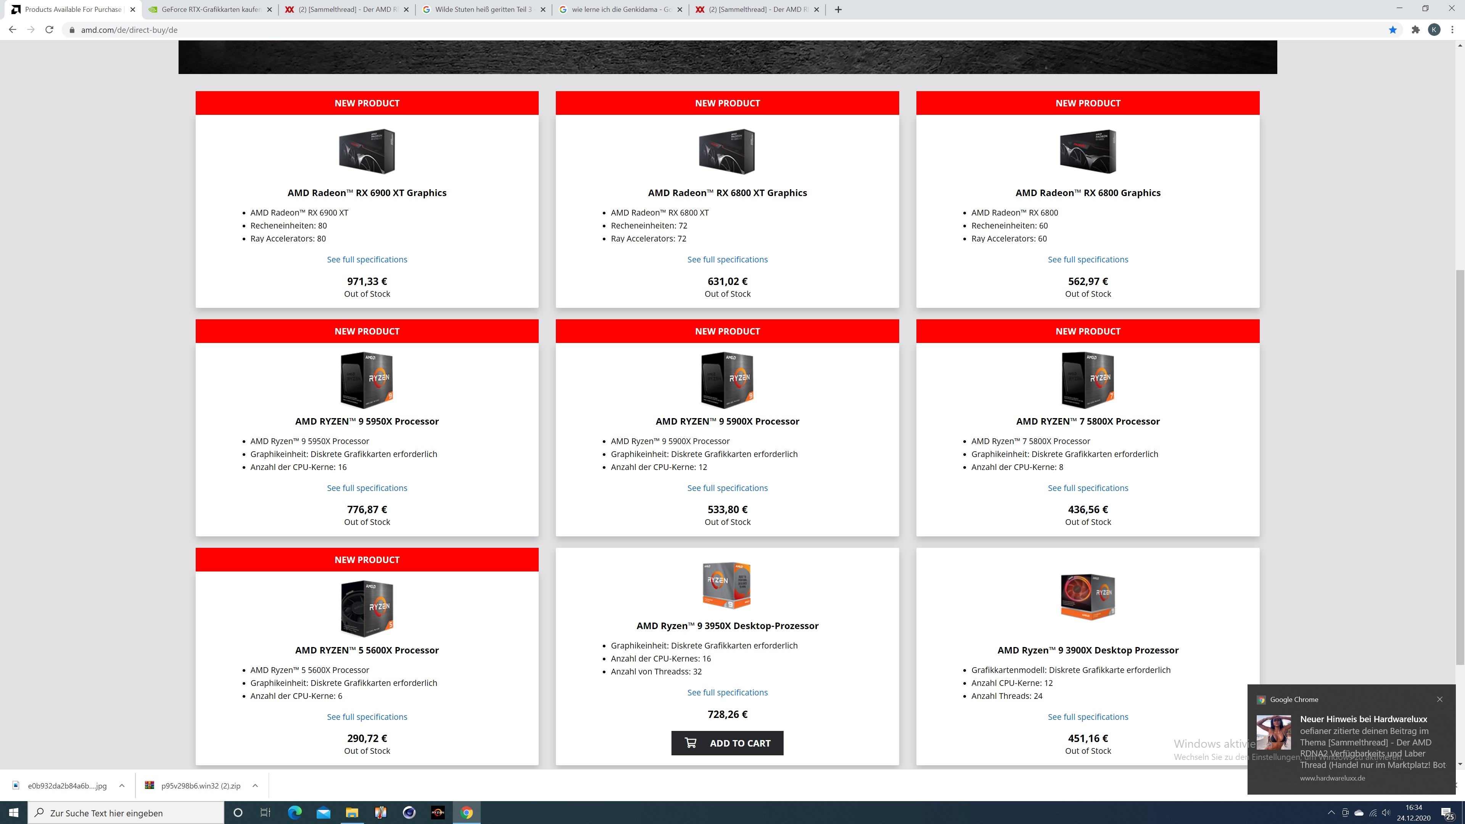
Task: Click the Ryzen 9 3900X box image
Action: coord(1088,597)
